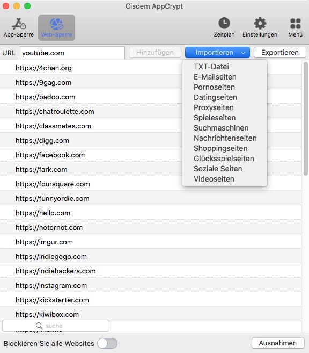309x353 pixels.
Task: Open the Ausnahmen button
Action: tap(278, 343)
